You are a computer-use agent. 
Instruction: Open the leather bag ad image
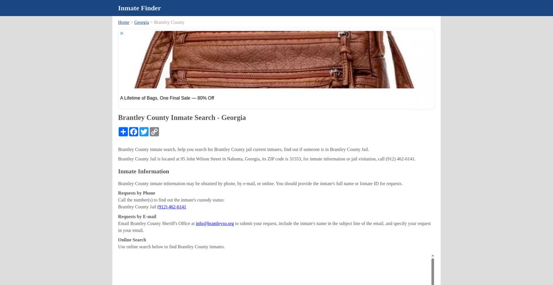(x=276, y=60)
